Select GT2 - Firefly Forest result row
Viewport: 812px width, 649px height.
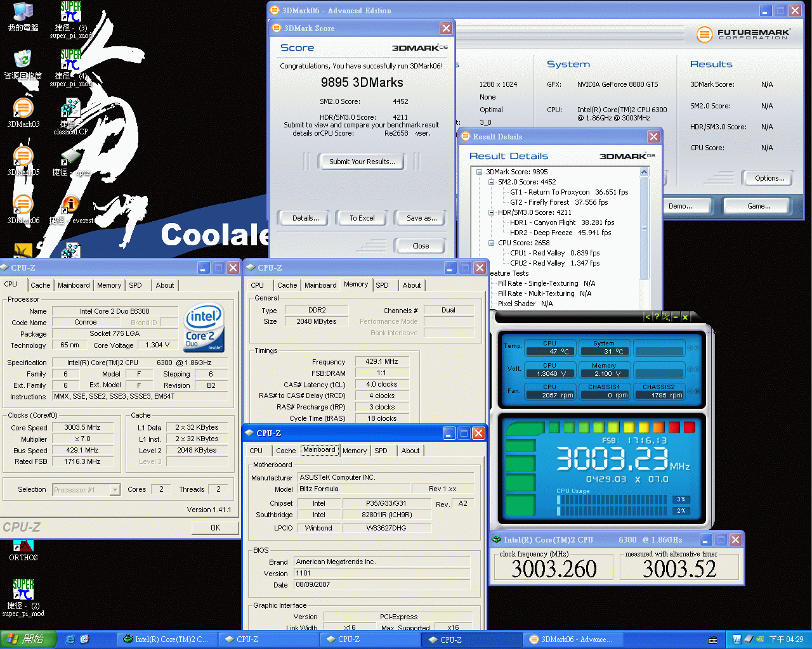pyautogui.click(x=559, y=202)
